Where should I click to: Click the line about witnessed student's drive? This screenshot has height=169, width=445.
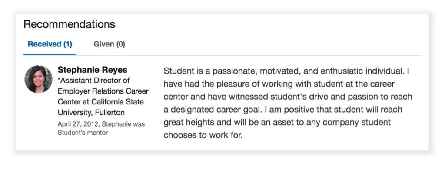point(288,97)
